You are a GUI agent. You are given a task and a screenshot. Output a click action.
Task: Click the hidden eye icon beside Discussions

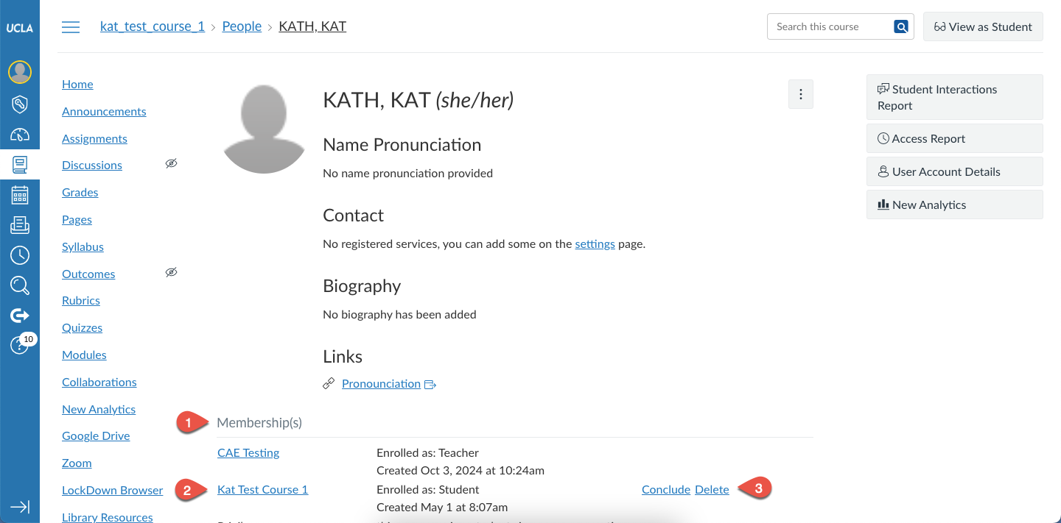click(172, 164)
